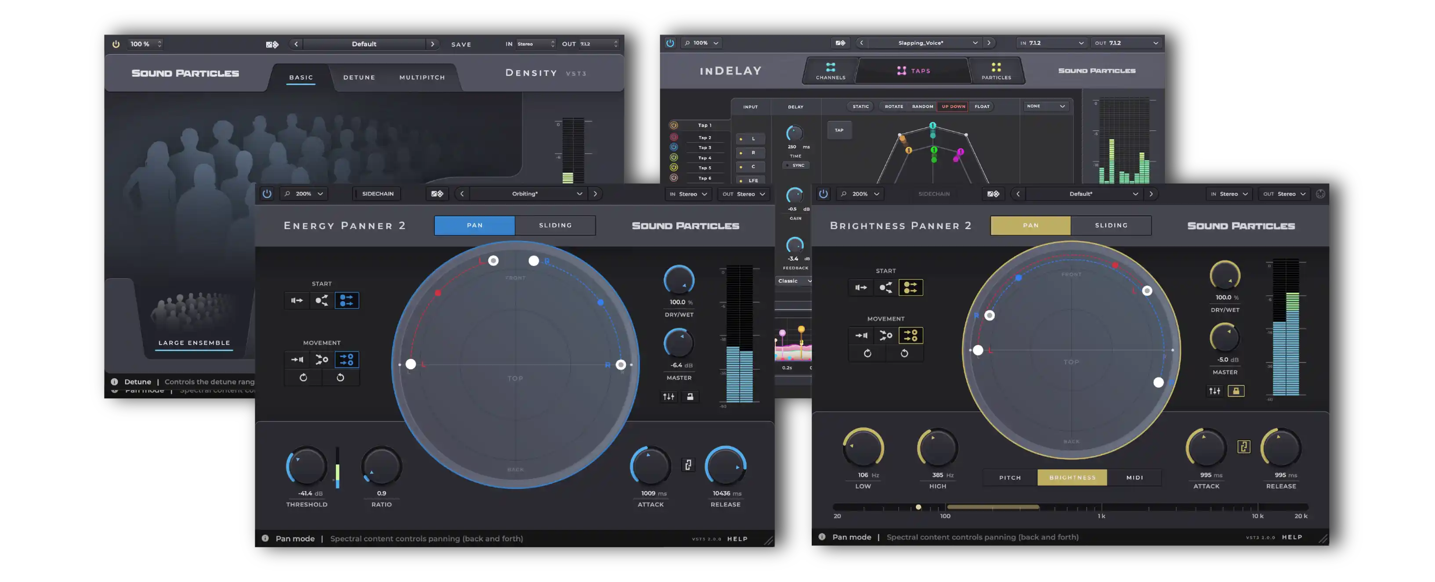Screen dimensions: 1435x582
Task: Switch to MULTIPITCH tab in Density
Action: (422, 77)
